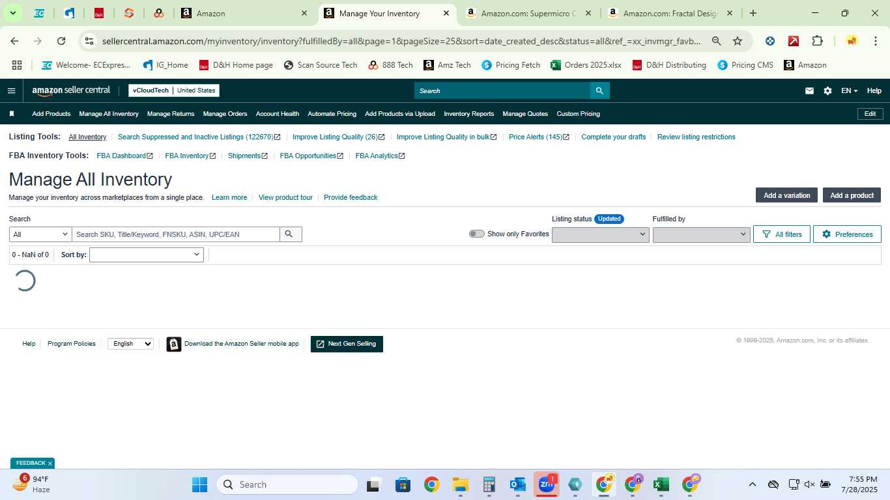Screen dimensions: 890x500
Task: Click the inventory search magnifier button
Action: (x=289, y=234)
